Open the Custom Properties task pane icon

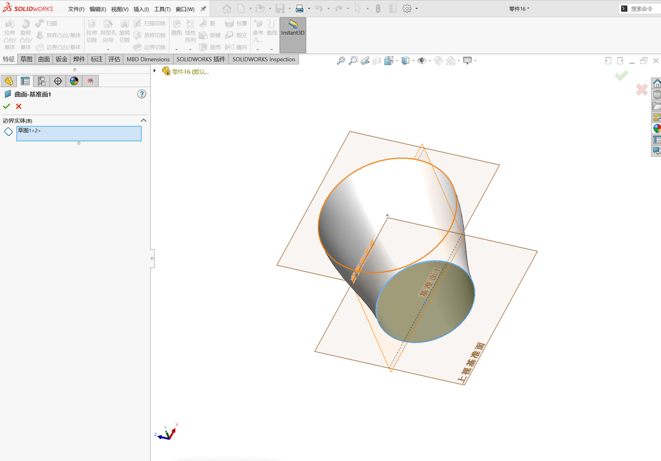point(656,139)
